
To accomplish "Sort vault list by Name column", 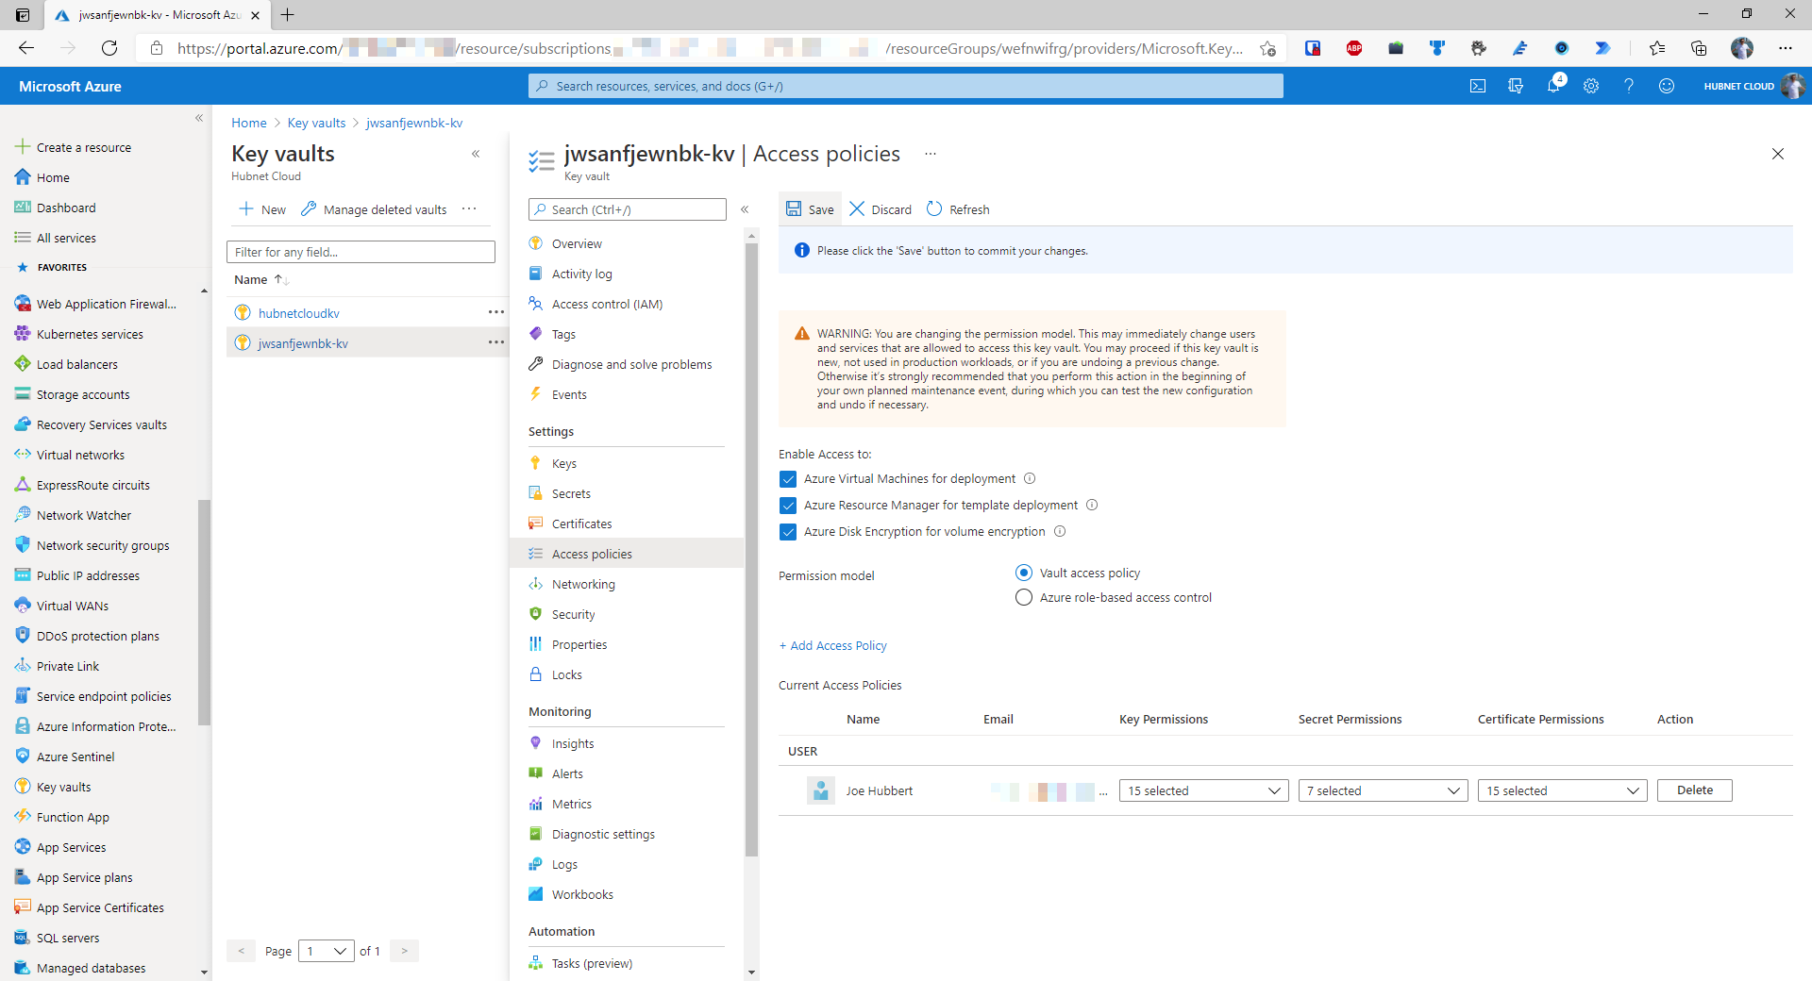I will (260, 279).
